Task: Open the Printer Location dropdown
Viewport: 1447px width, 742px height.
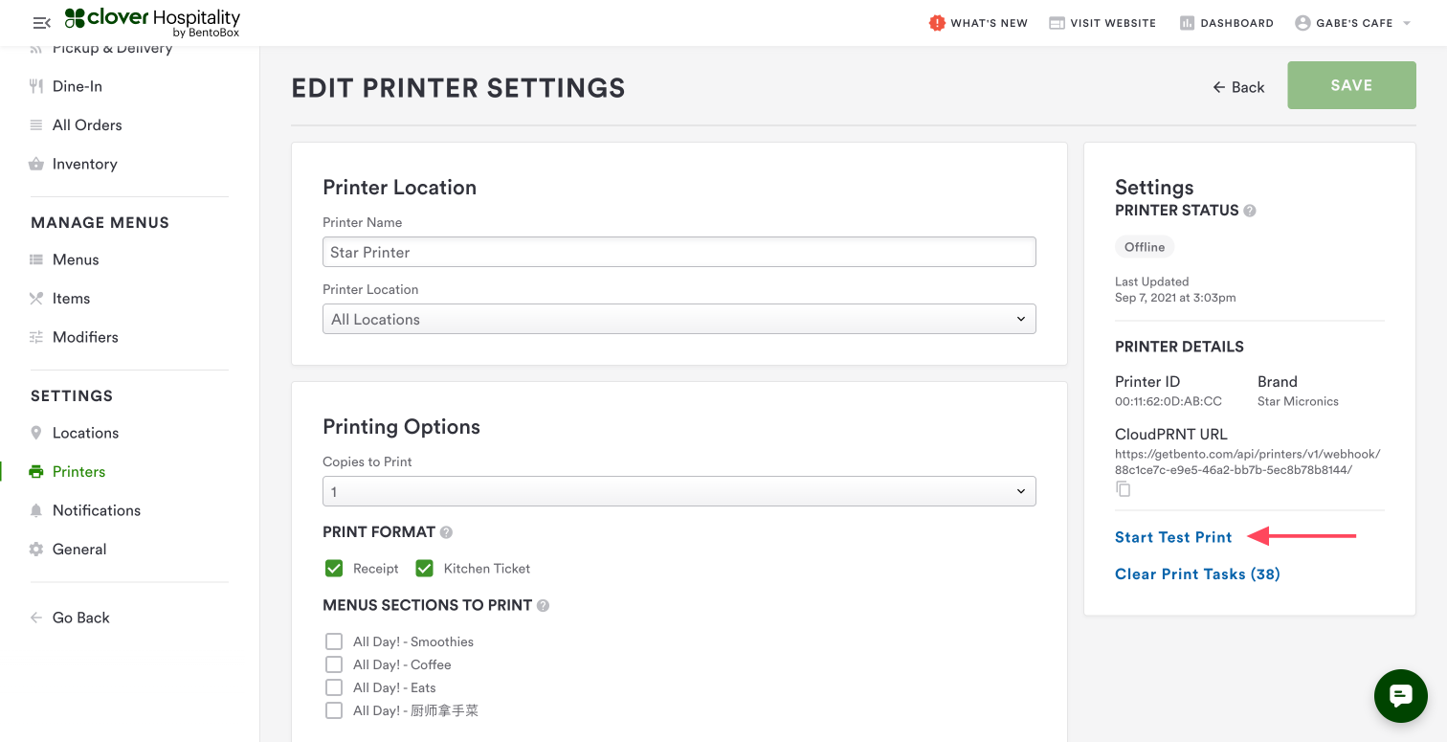Action: click(x=679, y=319)
